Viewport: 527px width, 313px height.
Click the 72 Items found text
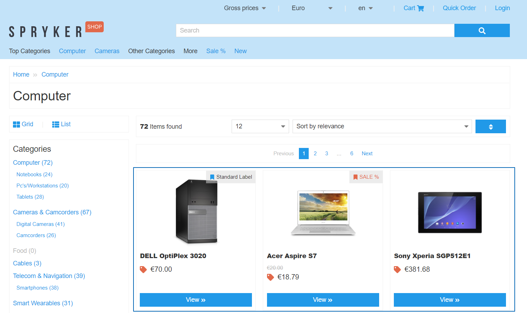pyautogui.click(x=161, y=127)
